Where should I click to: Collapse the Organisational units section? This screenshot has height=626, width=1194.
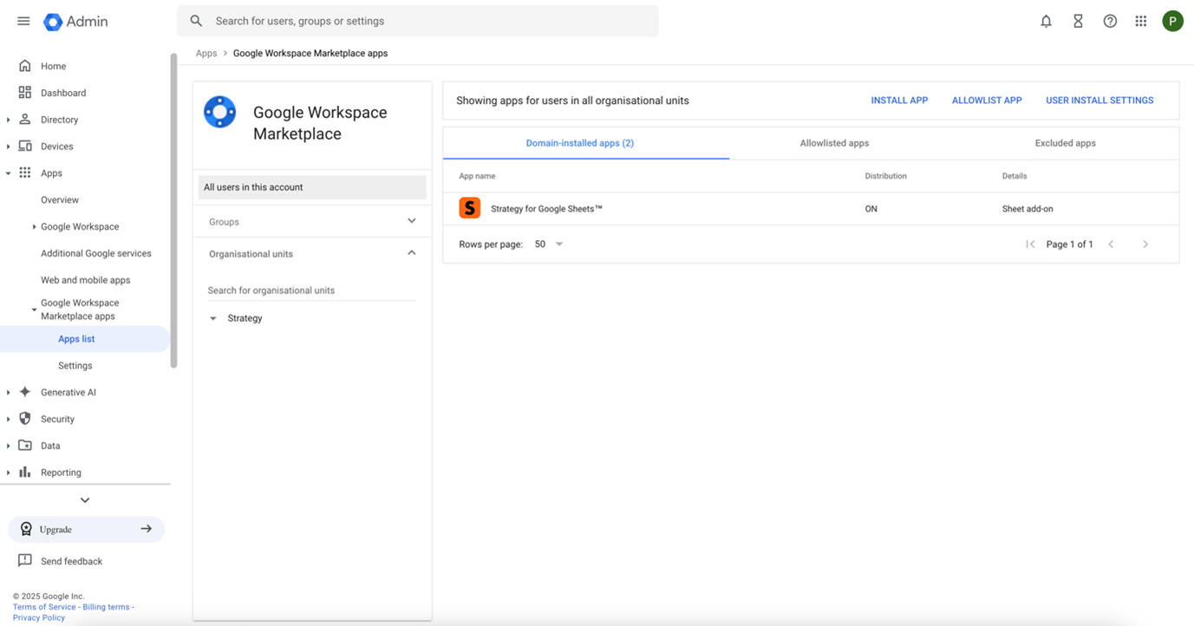pyautogui.click(x=411, y=253)
